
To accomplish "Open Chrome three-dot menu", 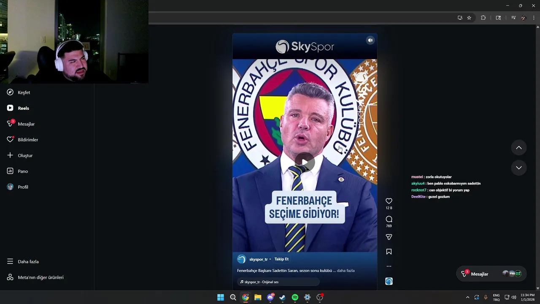I will point(534,18).
